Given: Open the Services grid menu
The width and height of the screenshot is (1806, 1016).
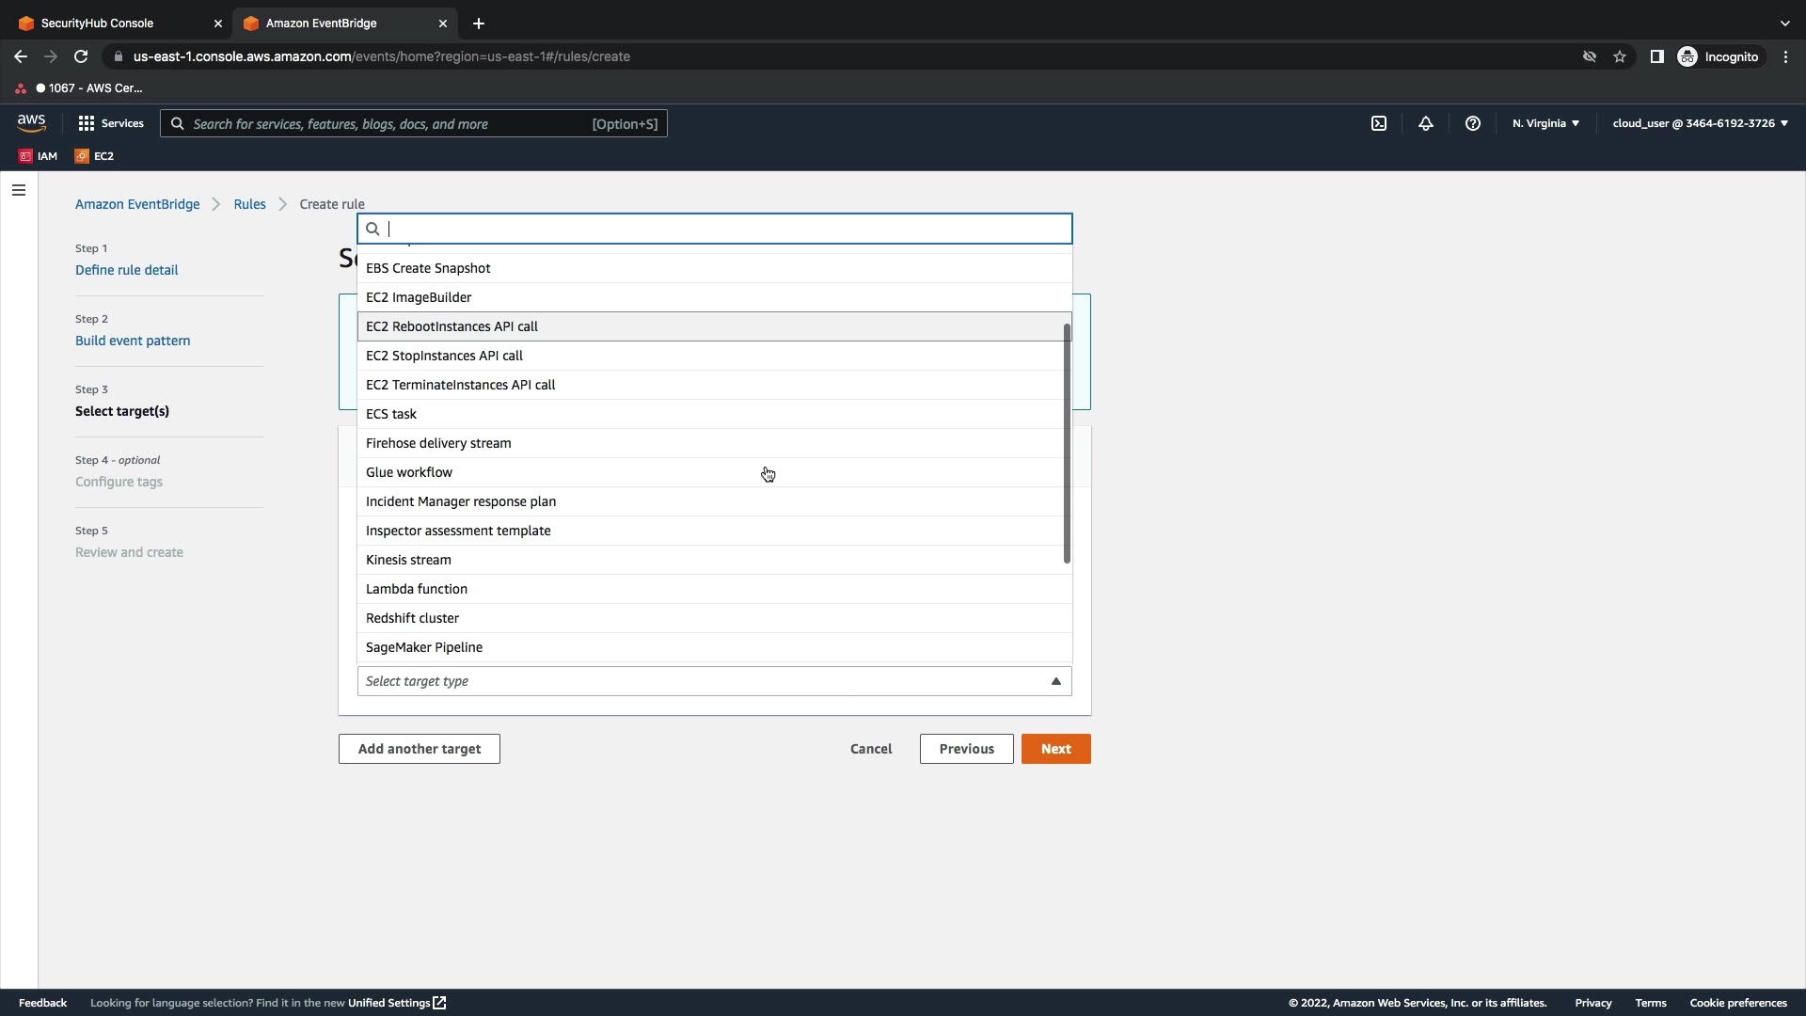Looking at the screenshot, I should [111, 123].
